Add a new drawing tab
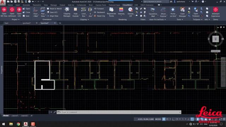 pos(60,23)
